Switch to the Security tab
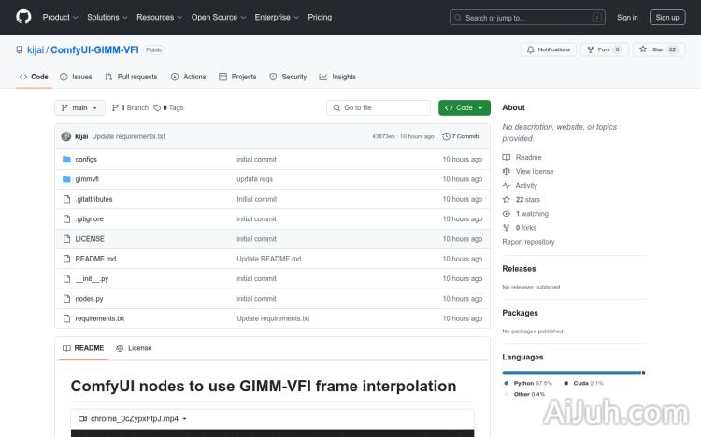Viewport: 701px width, 437px height. click(x=288, y=77)
